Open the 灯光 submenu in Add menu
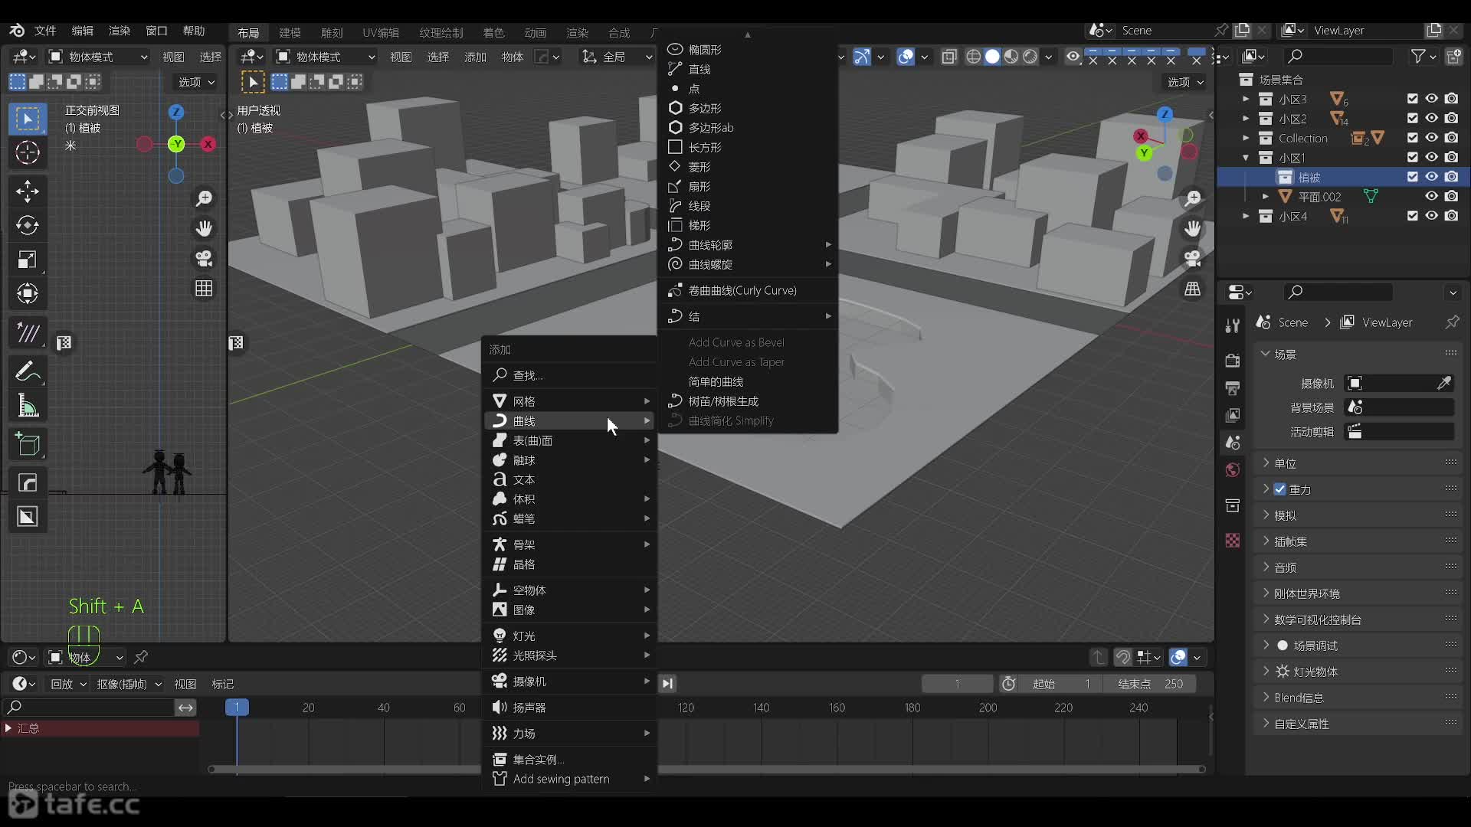The width and height of the screenshot is (1471, 827). point(570,636)
